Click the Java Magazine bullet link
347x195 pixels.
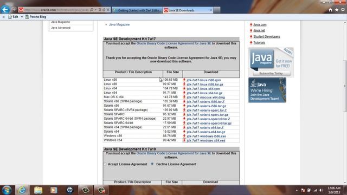click(119, 24)
